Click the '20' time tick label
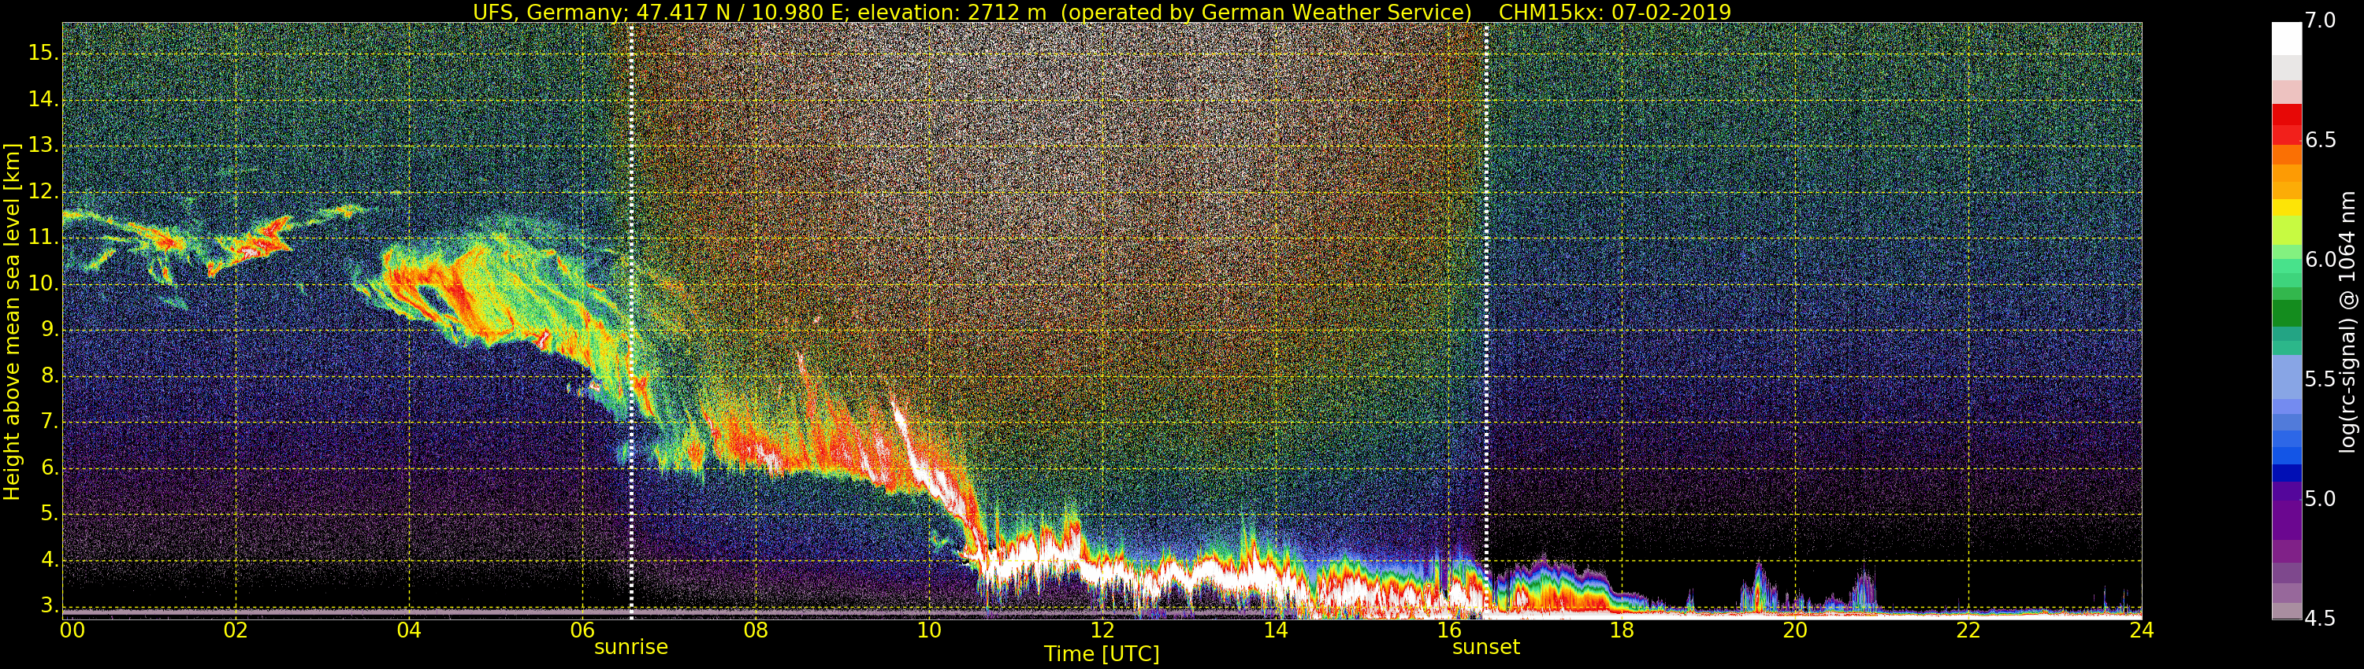 [x=1795, y=630]
